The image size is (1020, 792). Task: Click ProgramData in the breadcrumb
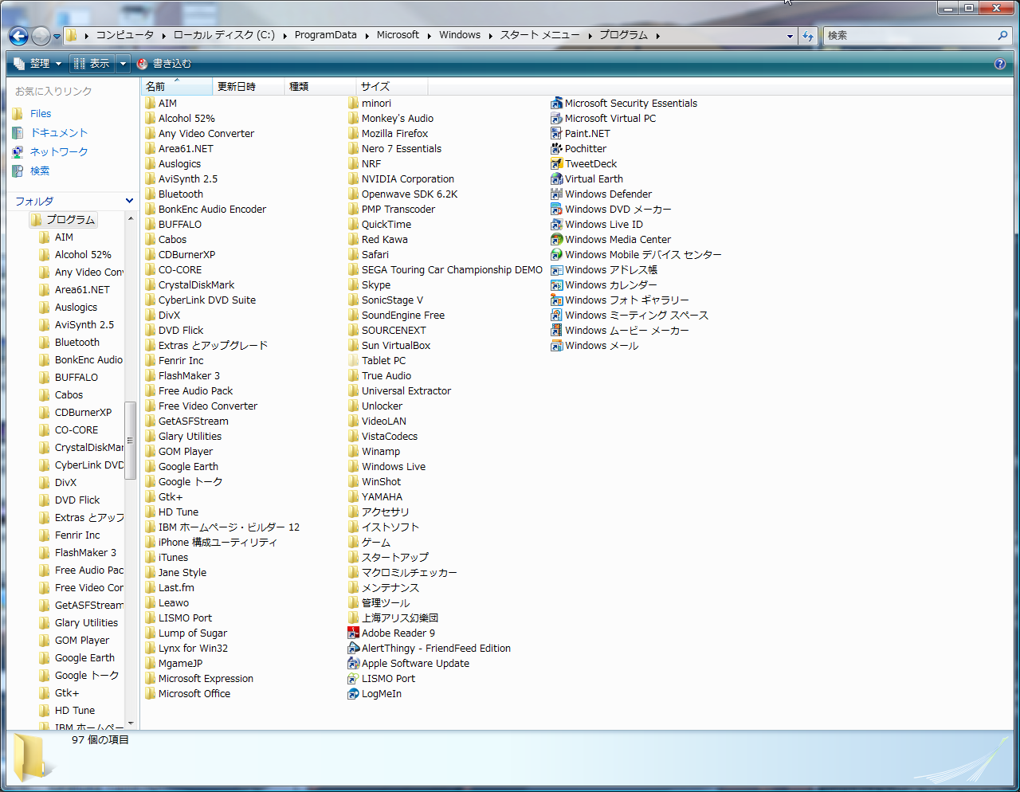(x=325, y=35)
